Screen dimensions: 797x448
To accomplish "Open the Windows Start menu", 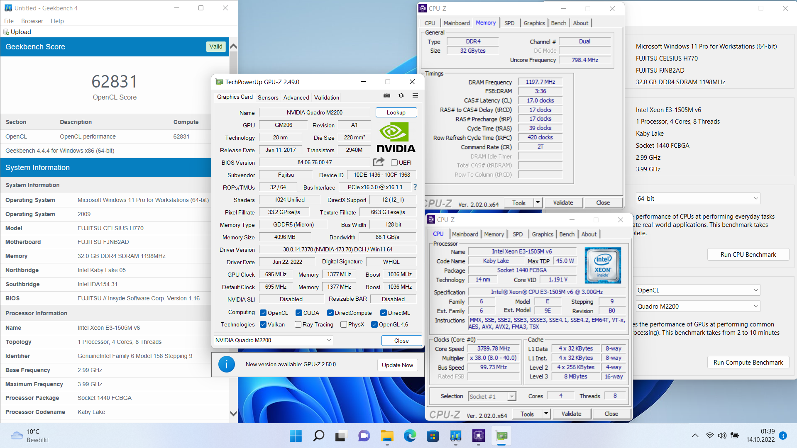I will click(296, 436).
